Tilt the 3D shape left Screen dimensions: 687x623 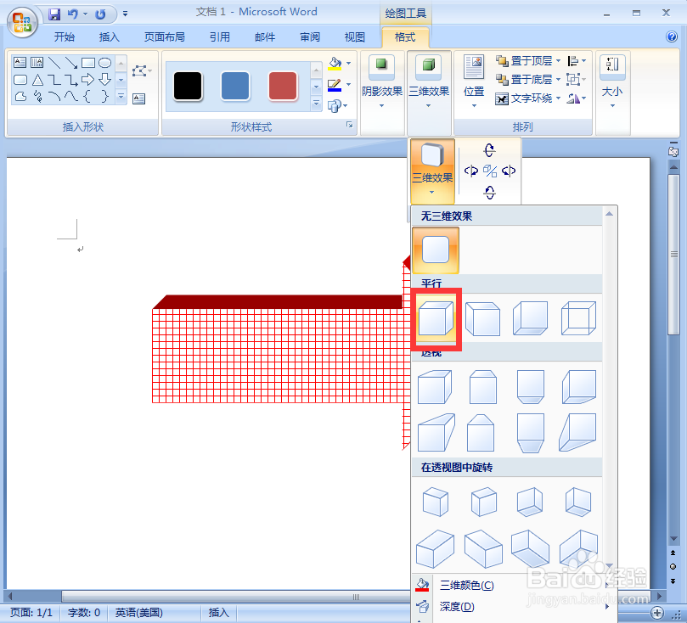click(x=470, y=171)
